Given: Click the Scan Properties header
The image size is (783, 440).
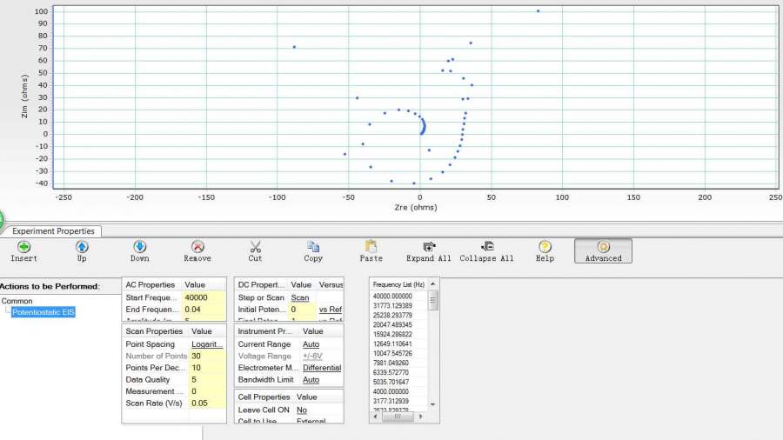Looking at the screenshot, I should click(154, 331).
